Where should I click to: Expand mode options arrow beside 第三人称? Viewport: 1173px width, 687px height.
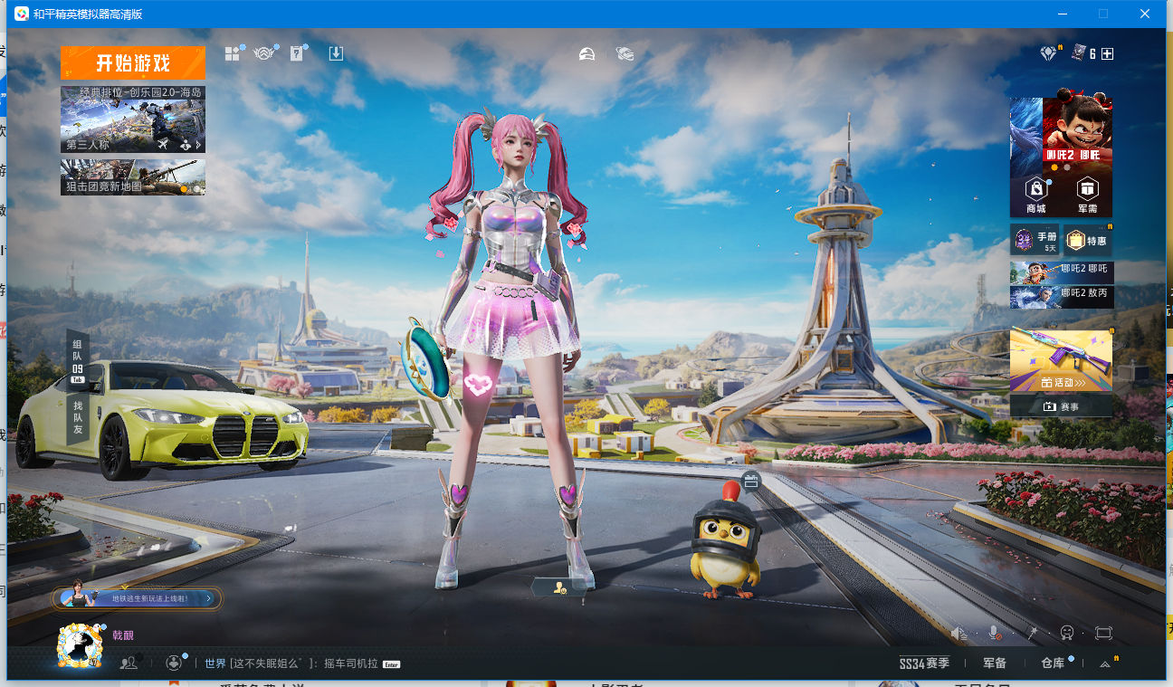coord(198,145)
